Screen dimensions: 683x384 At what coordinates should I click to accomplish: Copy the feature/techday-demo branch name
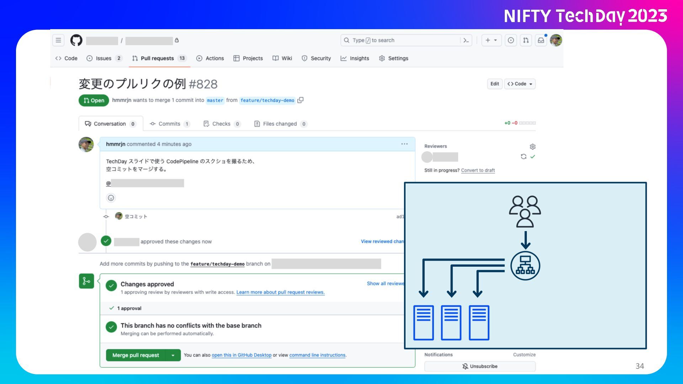tap(301, 100)
